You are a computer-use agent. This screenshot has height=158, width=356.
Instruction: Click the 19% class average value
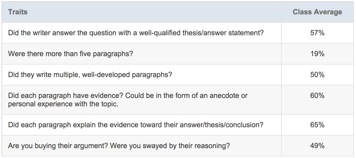[x=317, y=54]
